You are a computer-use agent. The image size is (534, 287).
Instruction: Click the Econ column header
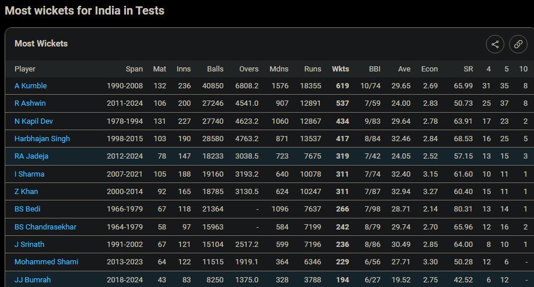click(430, 69)
